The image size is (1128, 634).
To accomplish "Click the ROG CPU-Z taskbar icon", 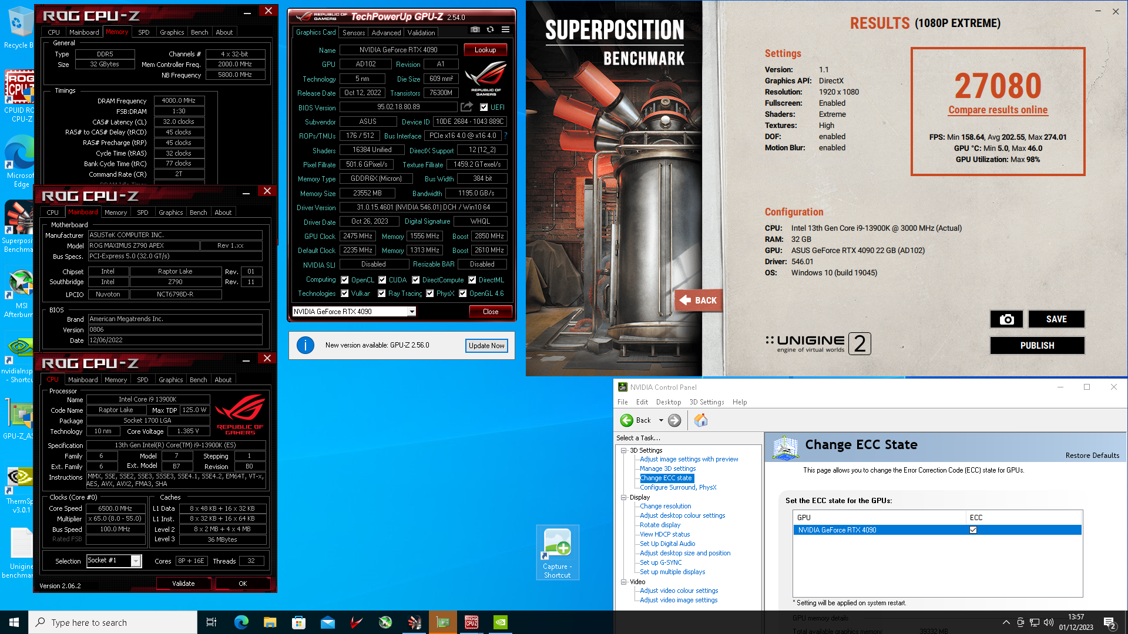I will 471,622.
